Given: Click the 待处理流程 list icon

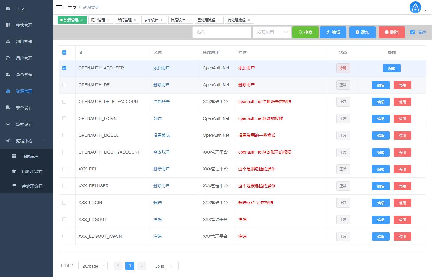Looking at the screenshot, I should [14, 186].
